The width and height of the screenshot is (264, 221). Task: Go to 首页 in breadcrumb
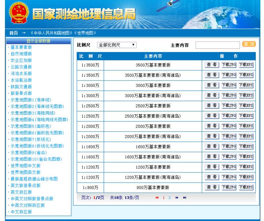(x=14, y=33)
